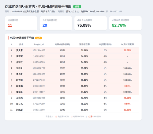The image size is (153, 134).
Task: Click knight_id 1092914650
Action: tap(39, 50)
